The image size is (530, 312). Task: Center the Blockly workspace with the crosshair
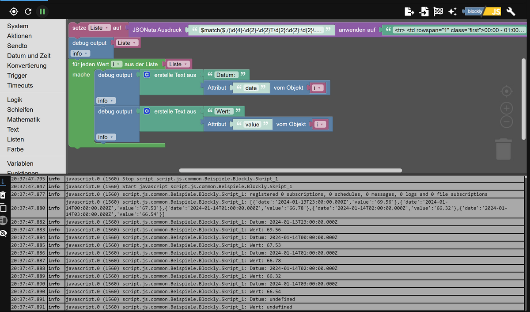point(507,91)
